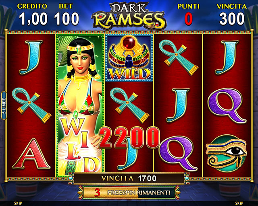Select the purple Q on reel four

click(178, 154)
